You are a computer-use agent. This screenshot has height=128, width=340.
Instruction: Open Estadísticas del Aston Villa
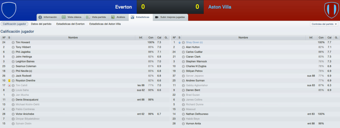(x=105, y=24)
